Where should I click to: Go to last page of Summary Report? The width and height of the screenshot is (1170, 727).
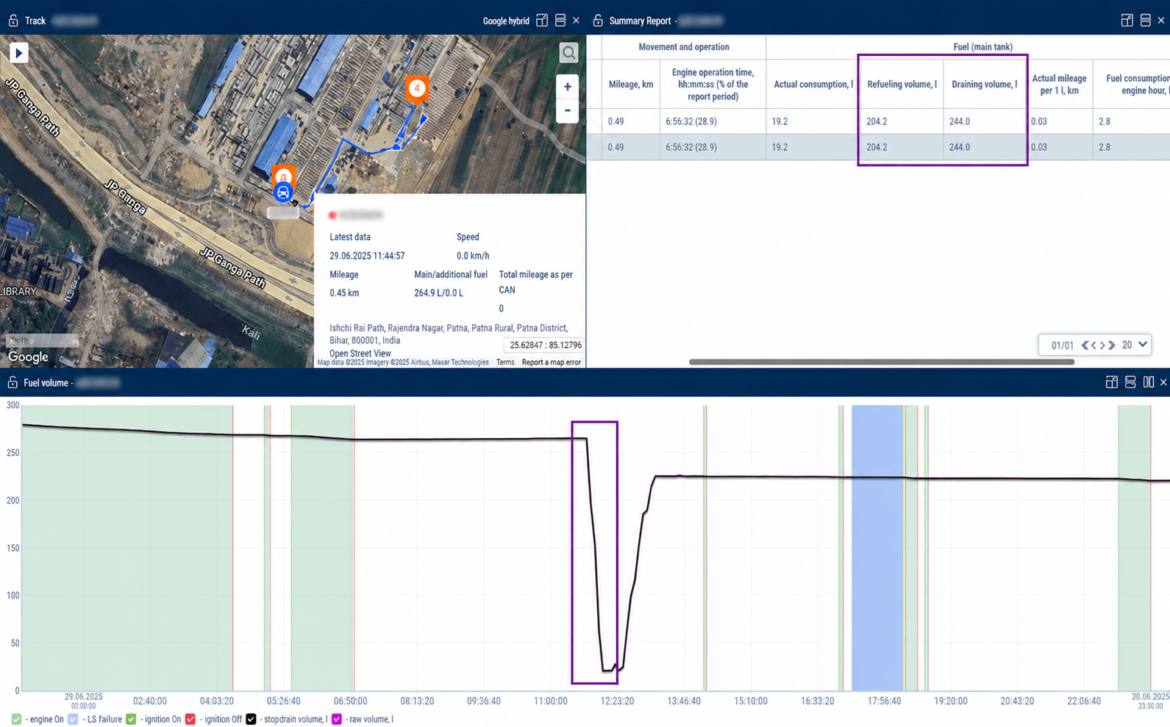pyautogui.click(x=1112, y=345)
